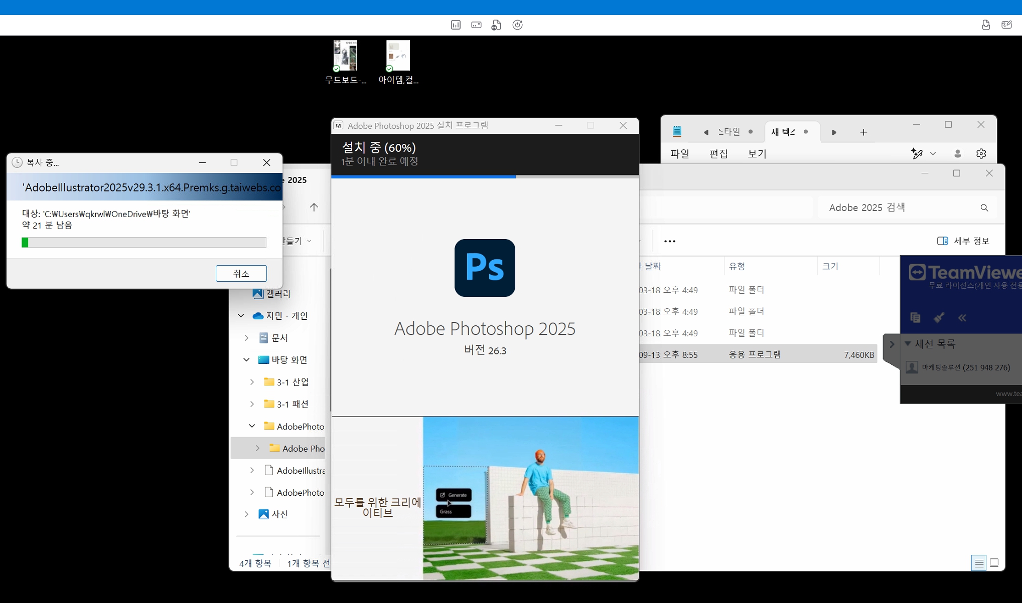The width and height of the screenshot is (1022, 603).
Task: Click the Notepad app icon
Action: coord(677,132)
